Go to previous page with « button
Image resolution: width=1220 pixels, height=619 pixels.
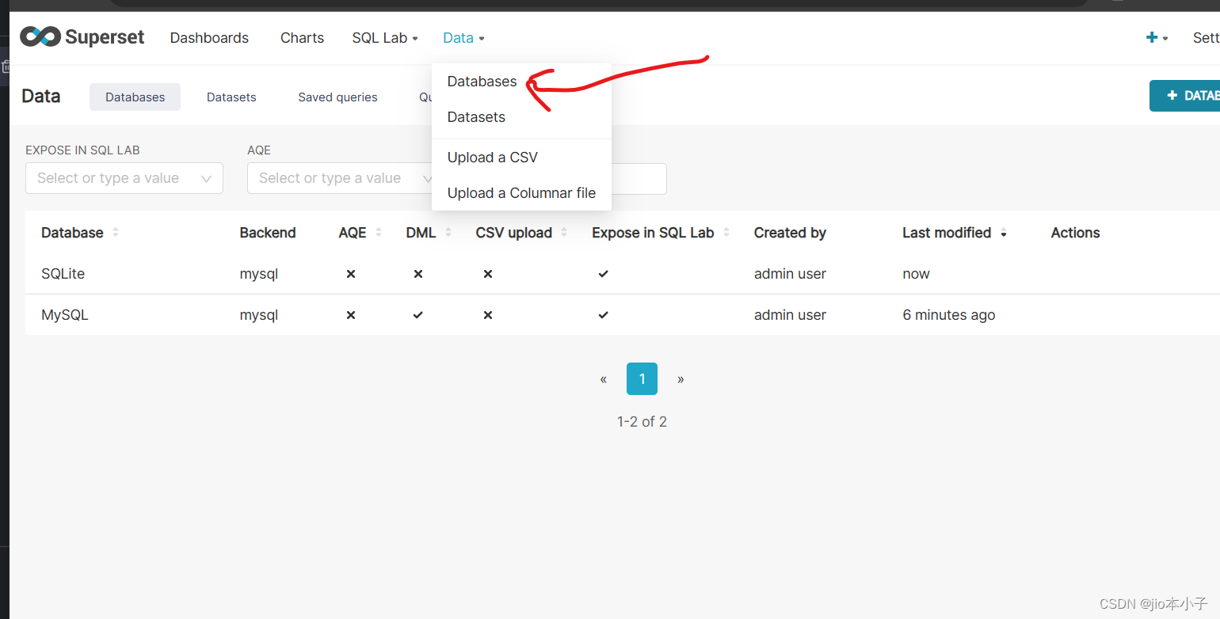(x=604, y=379)
